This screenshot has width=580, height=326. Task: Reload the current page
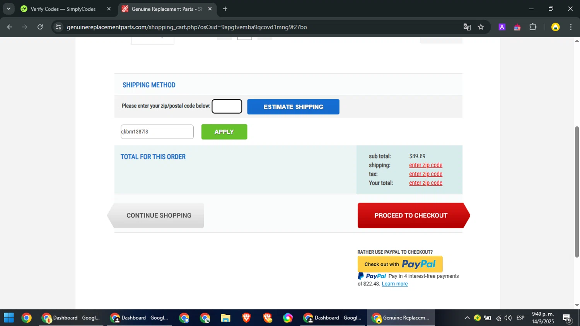click(x=40, y=27)
